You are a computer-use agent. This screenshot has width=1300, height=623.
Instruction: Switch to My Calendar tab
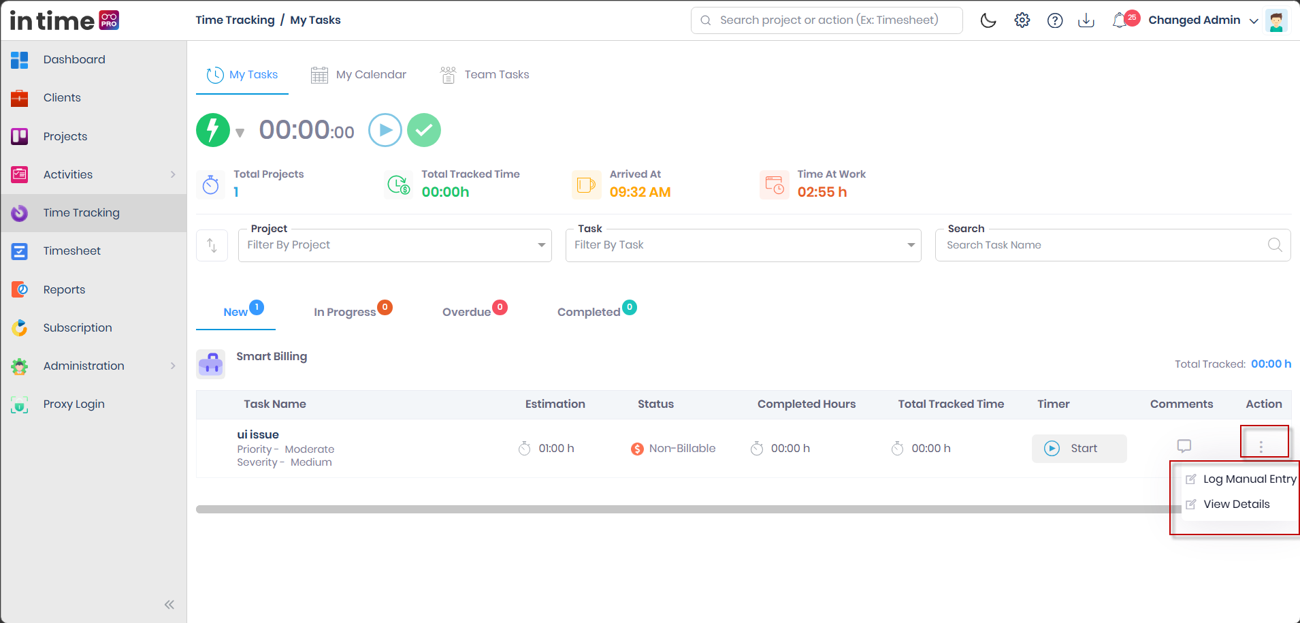tap(359, 75)
